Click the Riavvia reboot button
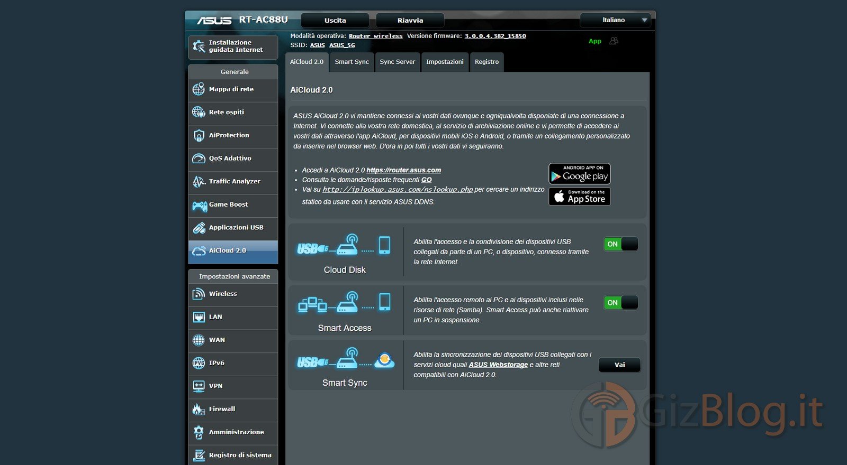Image resolution: width=847 pixels, height=465 pixels. coord(410,21)
